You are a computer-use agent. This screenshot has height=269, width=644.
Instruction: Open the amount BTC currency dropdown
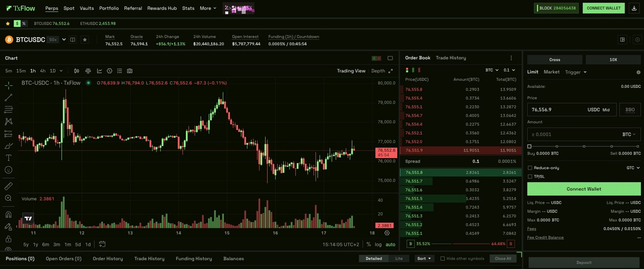tap(629, 134)
